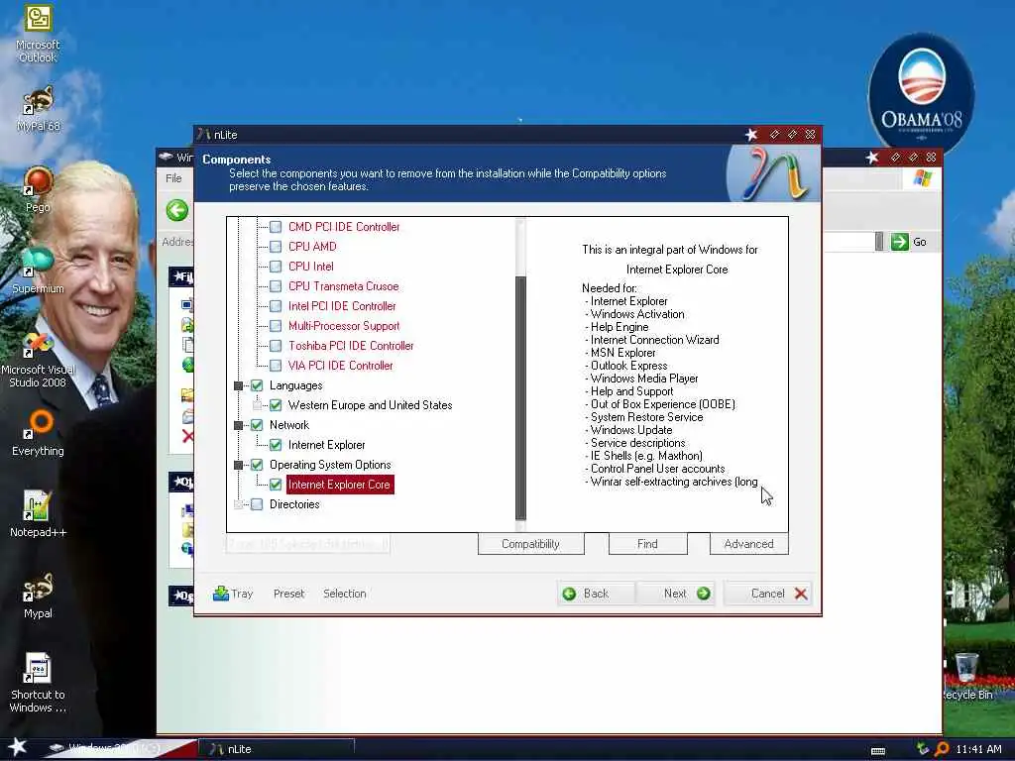Select CPU Transmeta Crusoe label
Image resolution: width=1015 pixels, height=761 pixels.
pos(343,286)
